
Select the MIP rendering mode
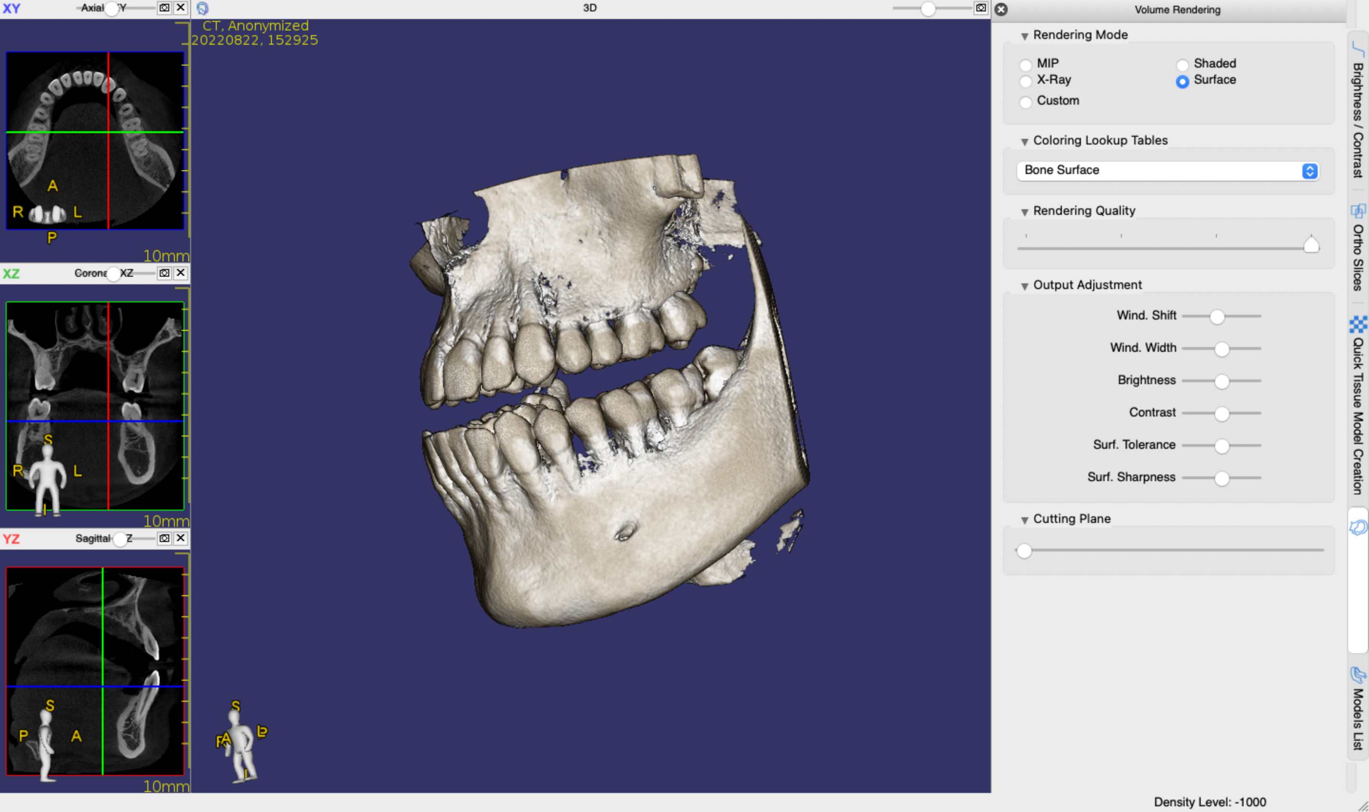tap(1025, 65)
